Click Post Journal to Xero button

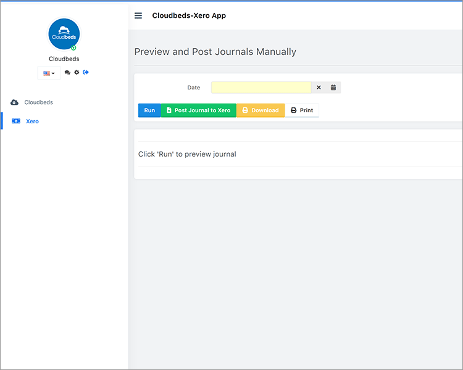(x=198, y=110)
